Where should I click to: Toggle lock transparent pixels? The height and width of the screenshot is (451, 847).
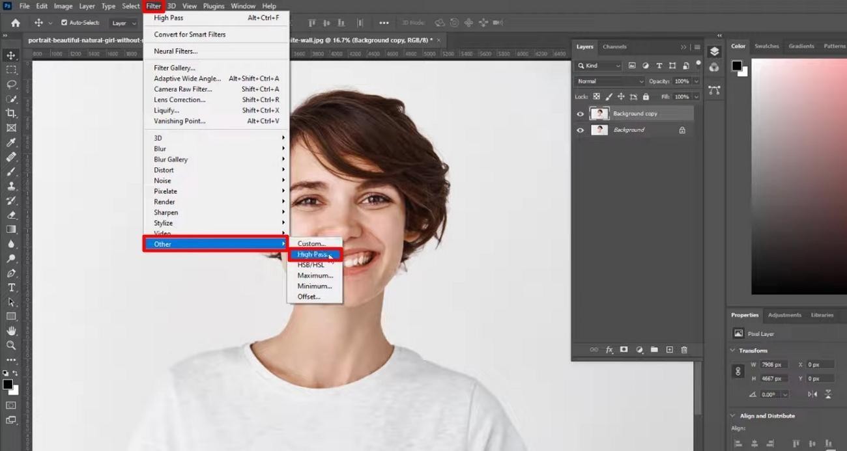click(596, 97)
